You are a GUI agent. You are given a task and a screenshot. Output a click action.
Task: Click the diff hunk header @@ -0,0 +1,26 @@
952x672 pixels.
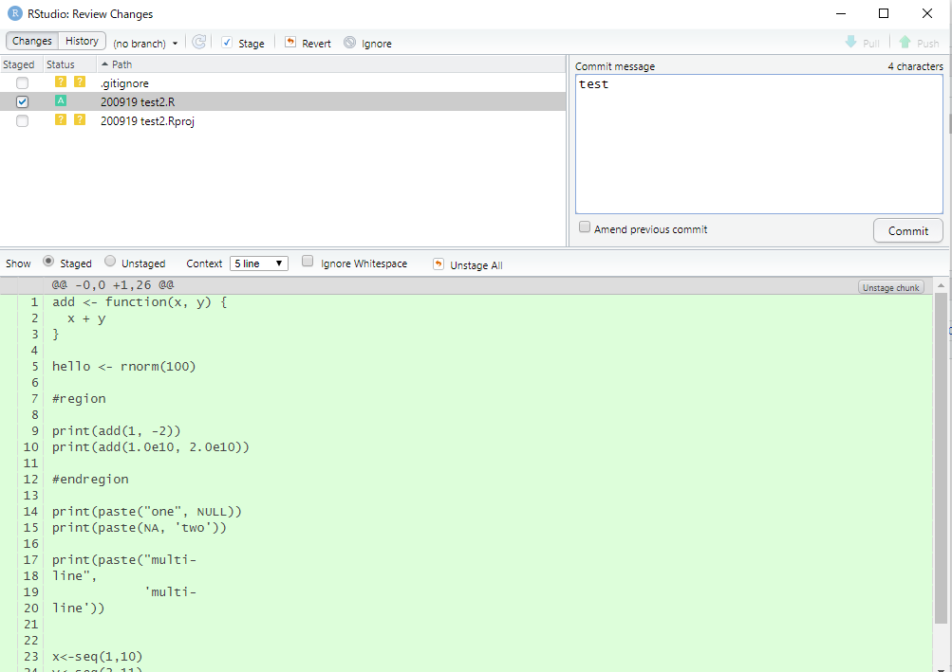click(x=113, y=284)
